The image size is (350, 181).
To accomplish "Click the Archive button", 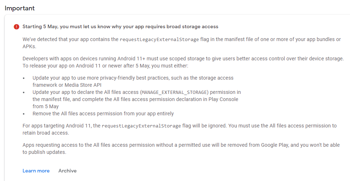I will point(67,171).
